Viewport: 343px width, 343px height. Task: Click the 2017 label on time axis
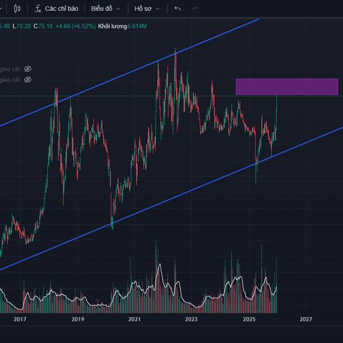click(x=20, y=319)
